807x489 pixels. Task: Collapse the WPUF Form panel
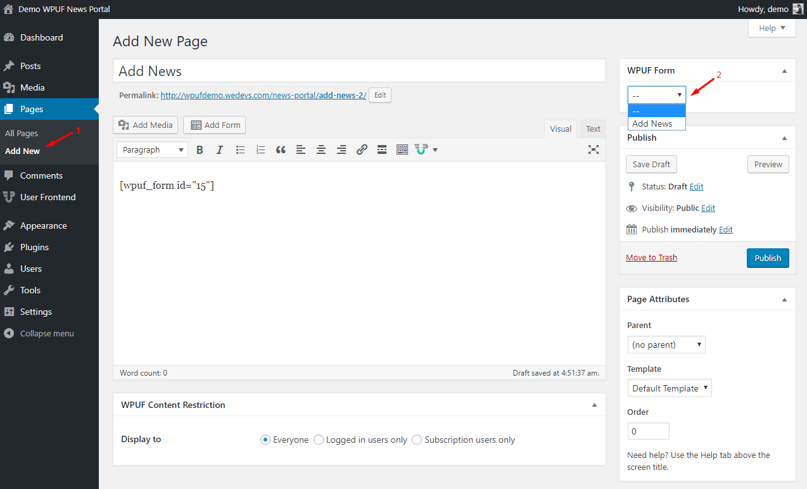click(784, 70)
